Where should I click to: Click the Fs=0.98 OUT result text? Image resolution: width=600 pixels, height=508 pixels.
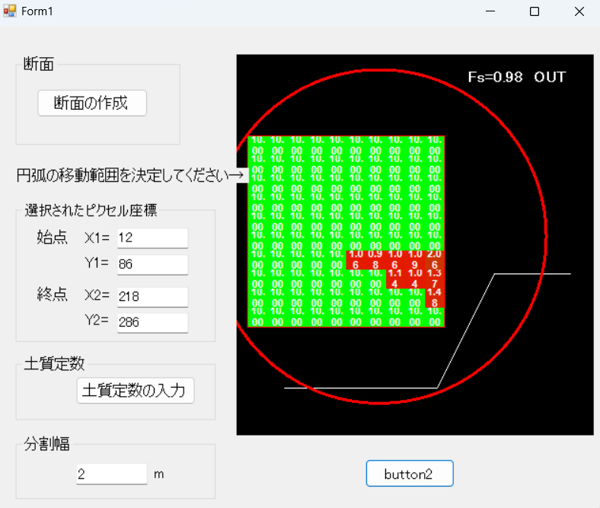coord(517,77)
